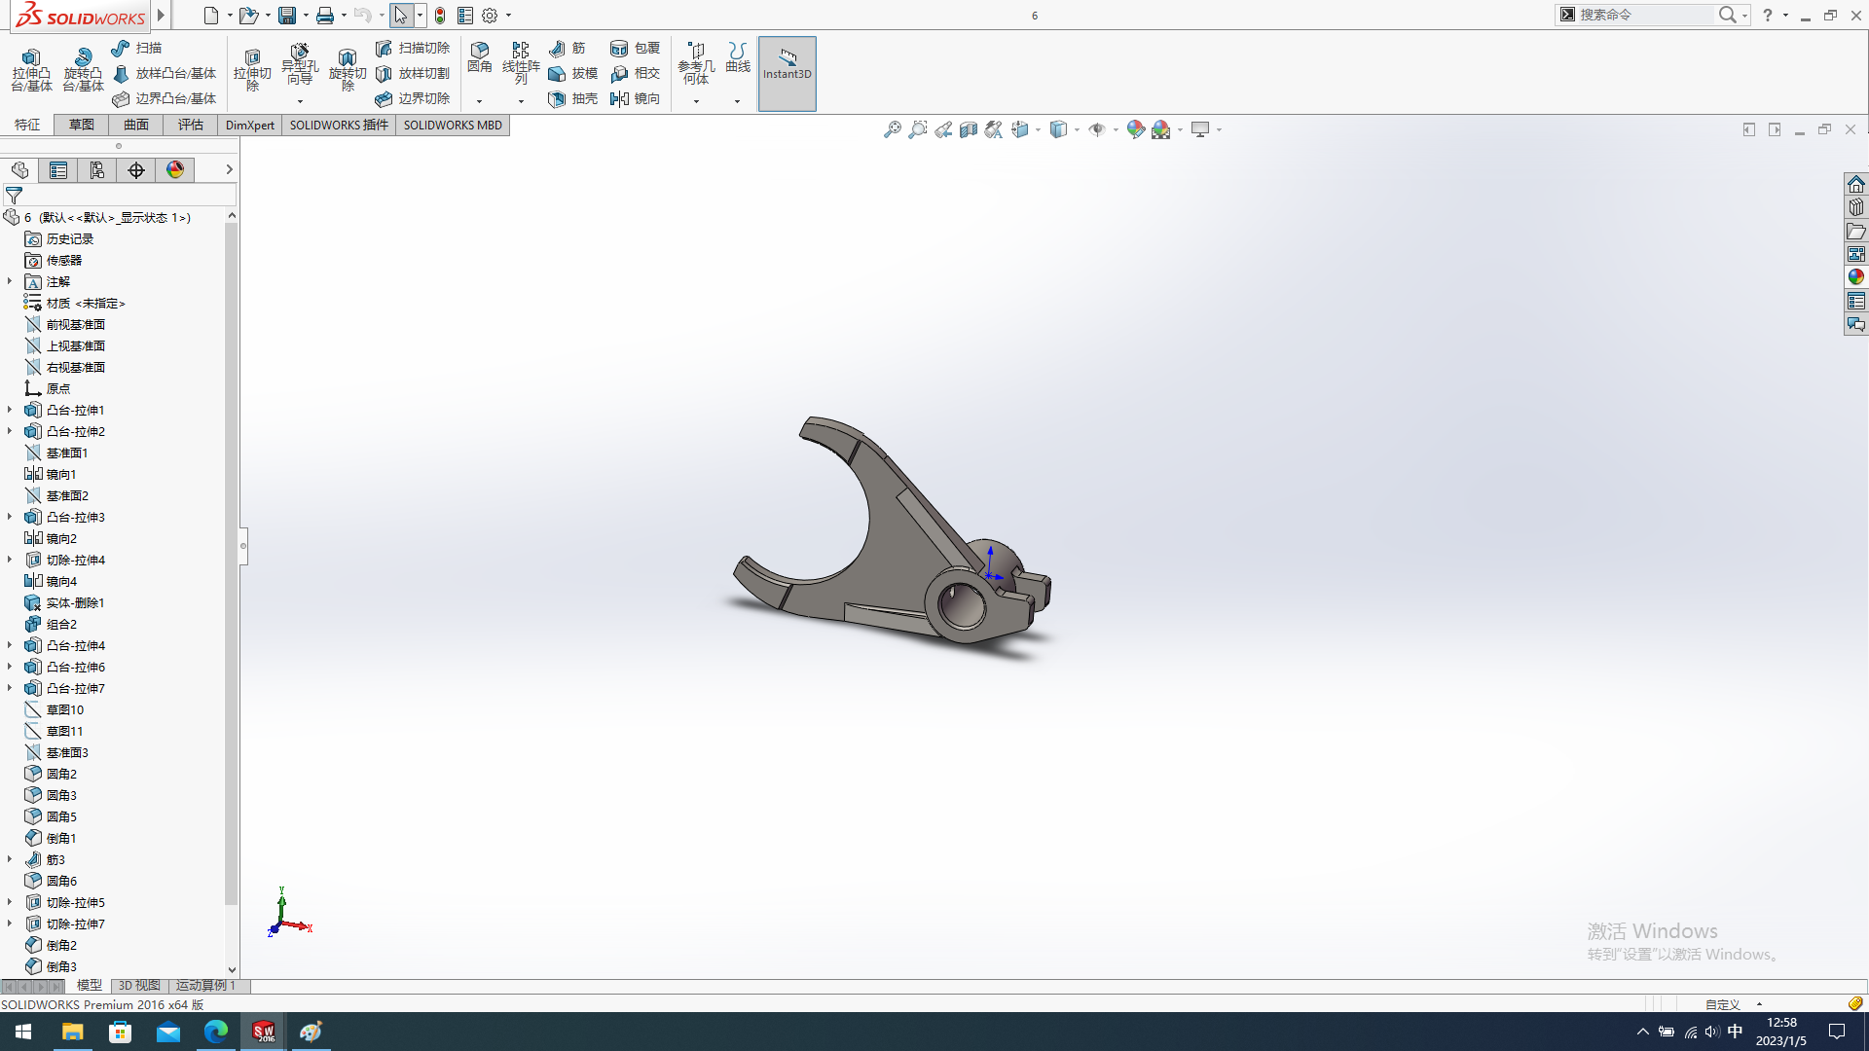Toggle hide/show items eye icon
Image resolution: width=1869 pixels, height=1051 pixels.
click(1097, 129)
